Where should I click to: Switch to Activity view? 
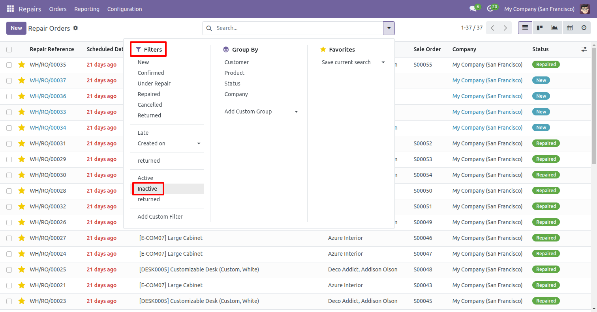pyautogui.click(x=584, y=28)
